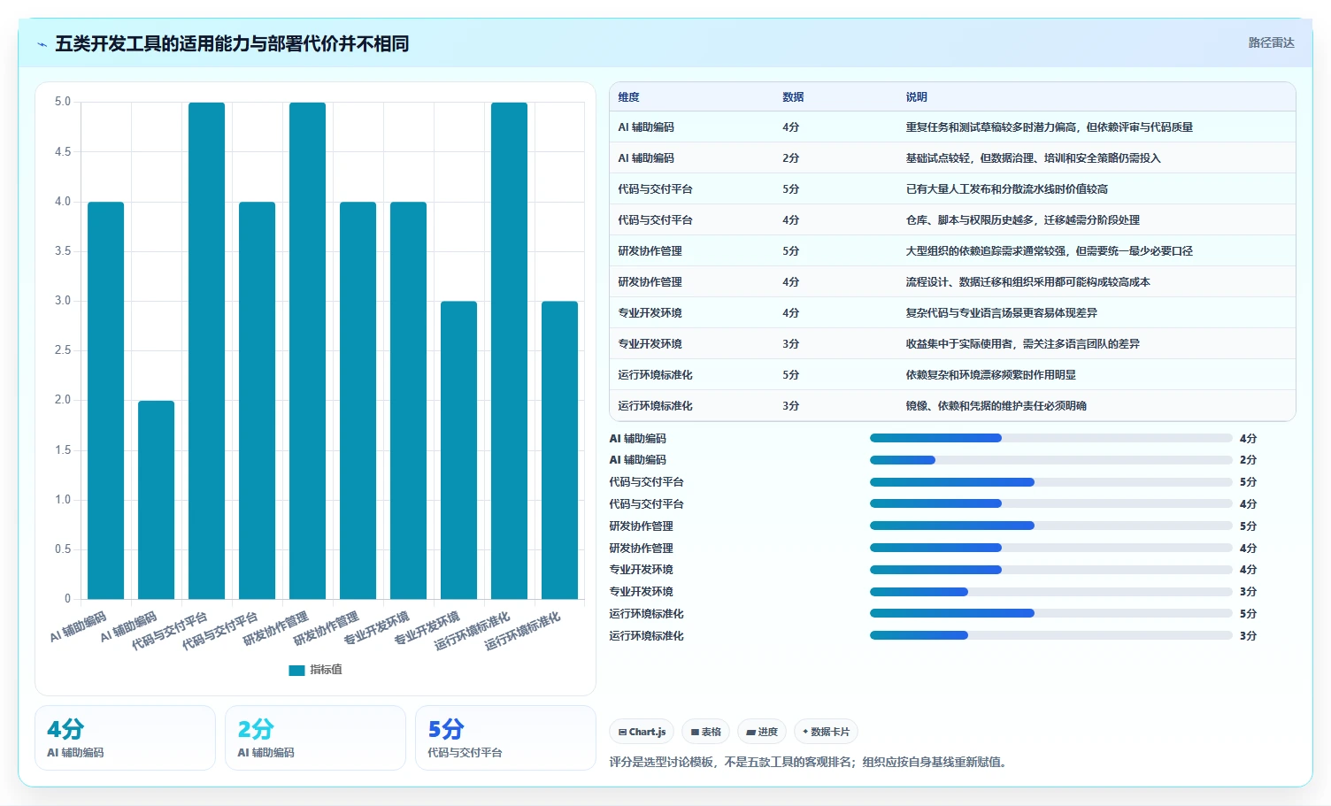This screenshot has width=1331, height=806.
Task: Click the 代码与交付平台 chart bar valued 5
Action: [x=207, y=350]
